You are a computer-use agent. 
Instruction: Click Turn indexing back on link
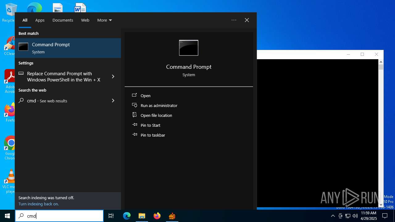click(39, 204)
